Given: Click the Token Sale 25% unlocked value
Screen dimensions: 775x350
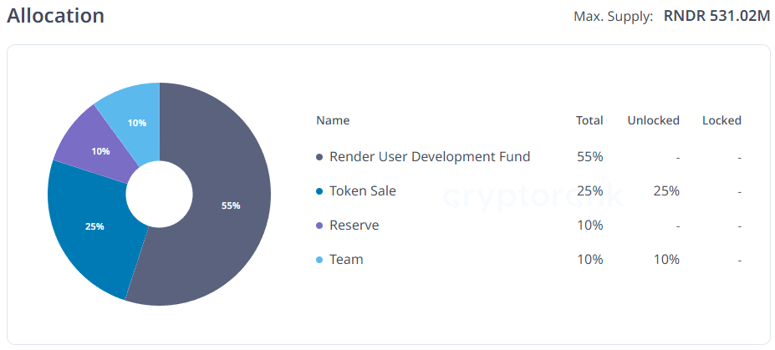Looking at the screenshot, I should pos(666,191).
